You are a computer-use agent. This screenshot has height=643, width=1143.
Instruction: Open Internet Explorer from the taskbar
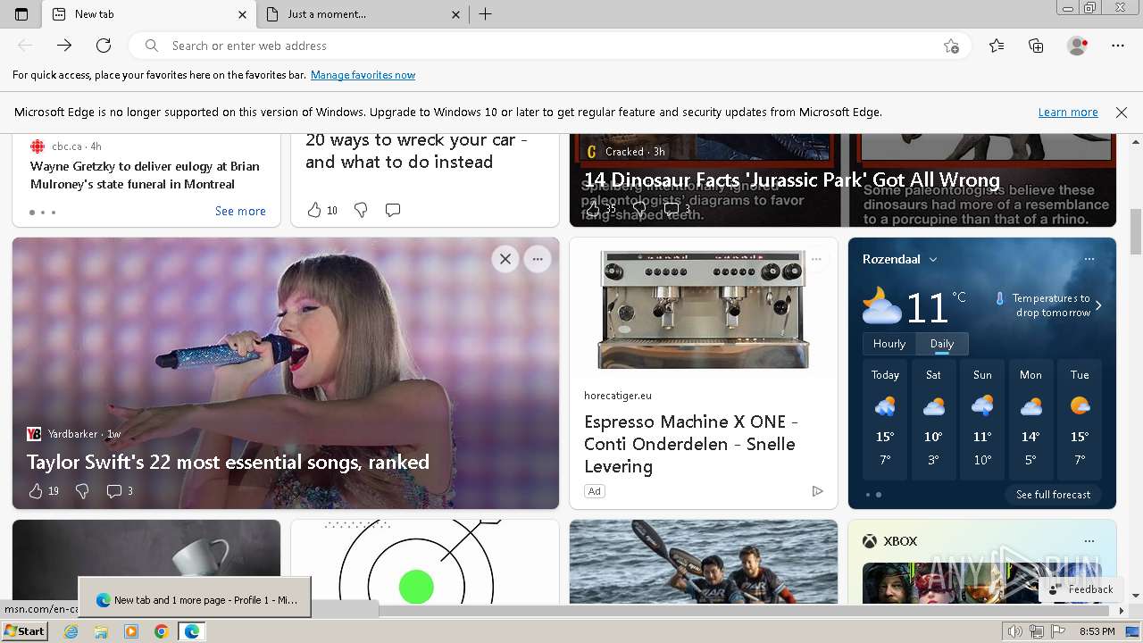(71, 631)
